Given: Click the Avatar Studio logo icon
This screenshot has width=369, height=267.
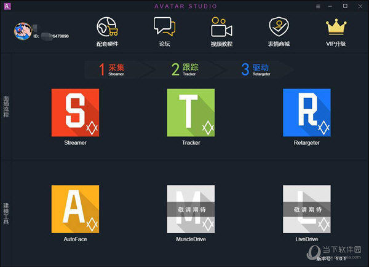Looking at the screenshot, I should pyautogui.click(x=7, y=6).
